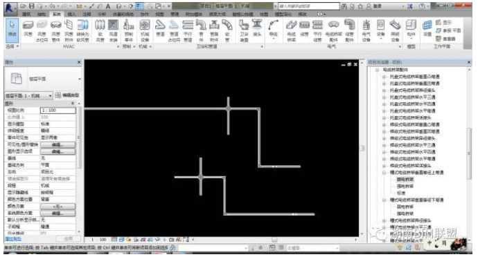Open the Annotate (注释) ribbon tab
478x257 pixels.
tap(87, 14)
